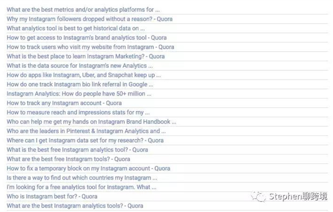Open 'Why my Instagram followers dropped' link
Screen dimensions: 333x212
point(90,19)
